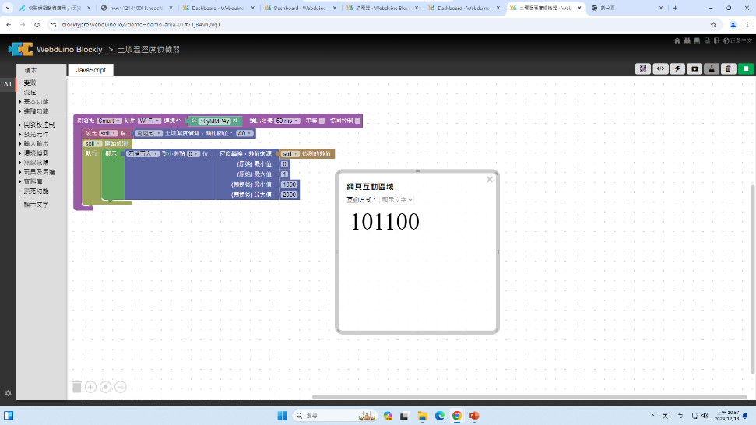Open the Wi-Fi connection dropdown
The image size is (756, 425).
point(149,121)
